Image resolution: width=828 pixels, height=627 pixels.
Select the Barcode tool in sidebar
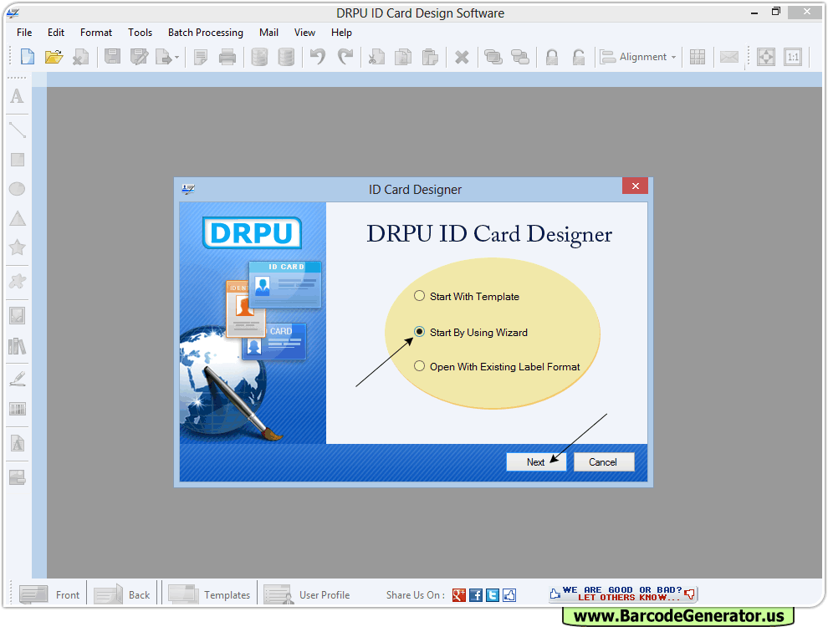[18, 409]
